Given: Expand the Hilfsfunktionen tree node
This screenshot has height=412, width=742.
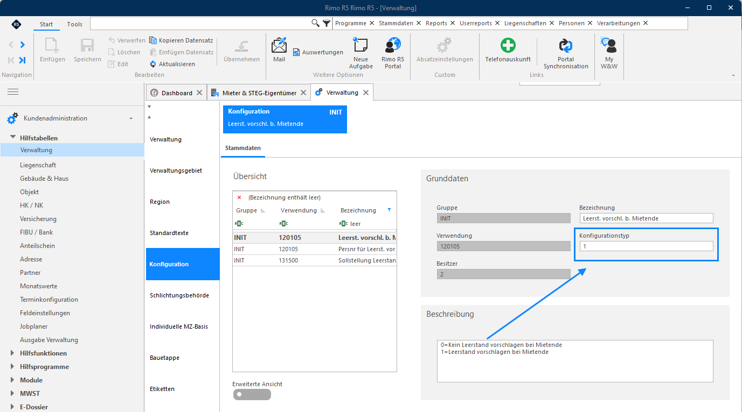Looking at the screenshot, I should pyautogui.click(x=13, y=353).
